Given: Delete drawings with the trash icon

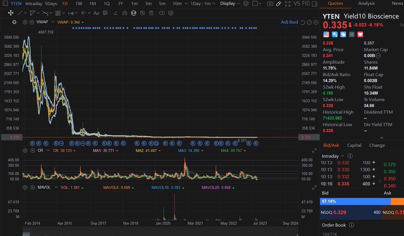Looking at the screenshot, I should [151, 13].
